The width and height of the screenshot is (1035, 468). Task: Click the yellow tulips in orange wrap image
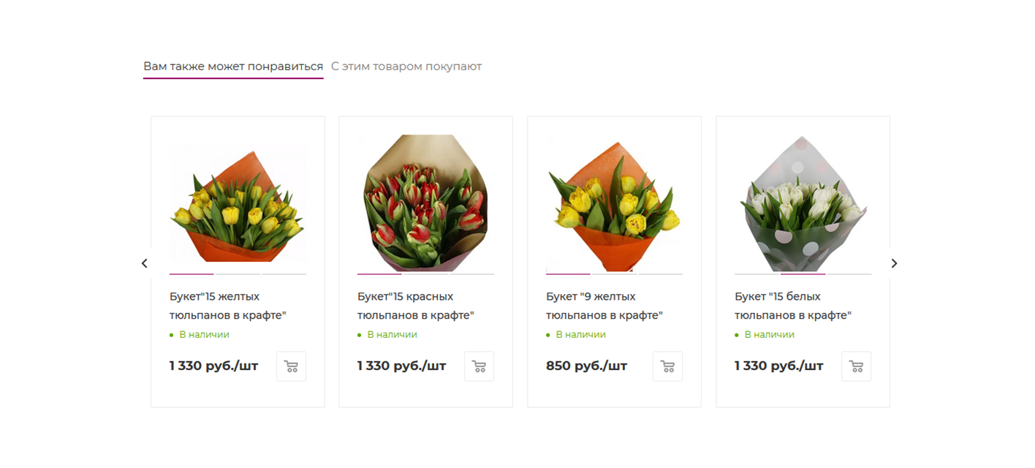click(238, 203)
